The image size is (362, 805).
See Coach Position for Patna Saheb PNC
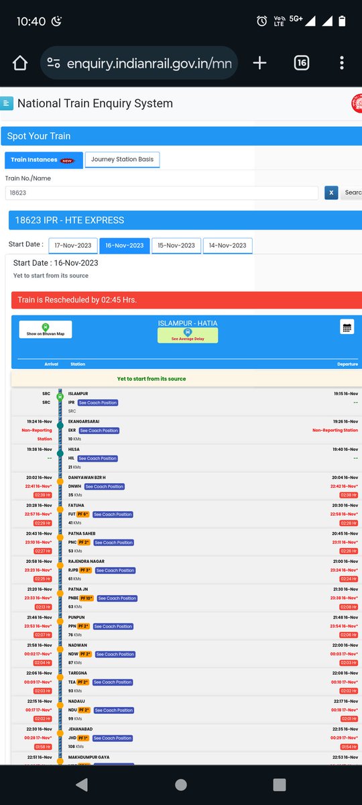115,543
